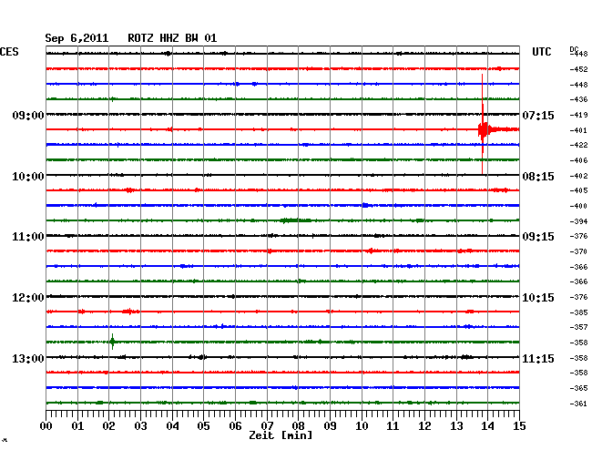592x450 pixels.
Task: Select the 10:00 local time label
Action: pyautogui.click(x=28, y=177)
